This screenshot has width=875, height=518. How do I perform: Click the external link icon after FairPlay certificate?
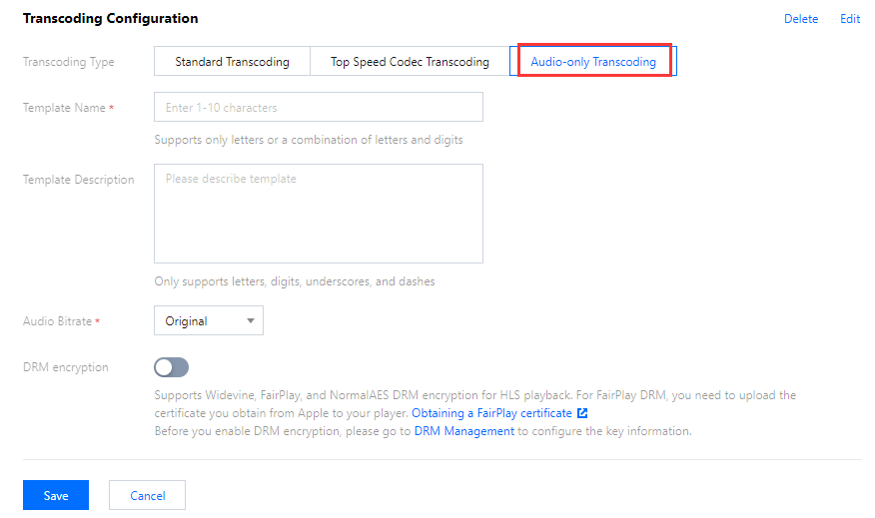582,413
